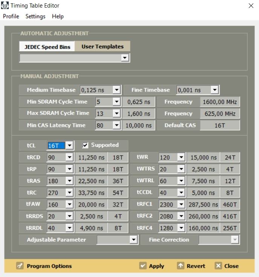Click the tRFC4 256T clock value
The width and height of the screenshot is (259, 277).
(x=230, y=228)
